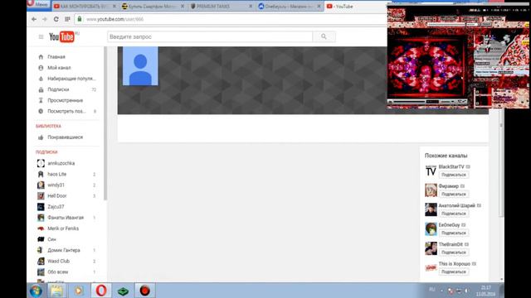Switch to the OneBuys.ru tab
This screenshot has width=531, height=298.
pyautogui.click(x=289, y=6)
